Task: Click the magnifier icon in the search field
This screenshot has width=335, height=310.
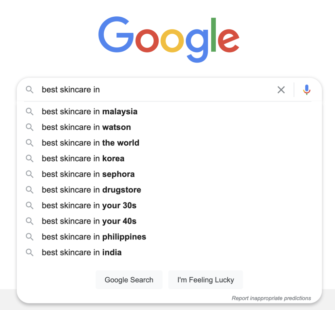Action: [29, 90]
